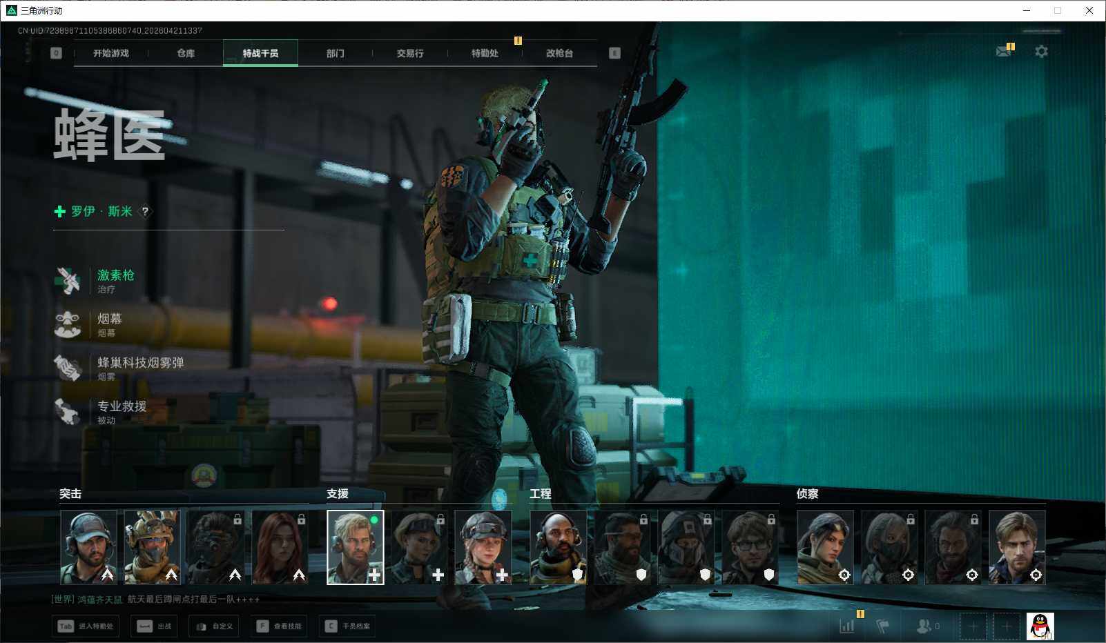Select the bald headset operator under 工程
This screenshot has height=643, width=1106.
tap(559, 547)
